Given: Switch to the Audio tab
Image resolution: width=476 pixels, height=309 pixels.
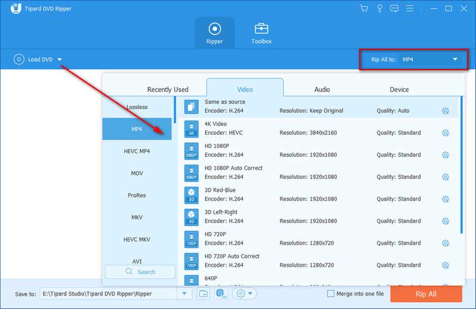Looking at the screenshot, I should coord(322,89).
